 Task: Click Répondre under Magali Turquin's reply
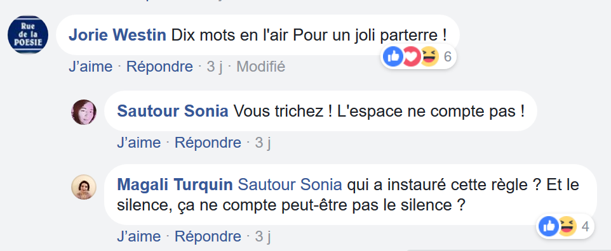[x=208, y=236]
